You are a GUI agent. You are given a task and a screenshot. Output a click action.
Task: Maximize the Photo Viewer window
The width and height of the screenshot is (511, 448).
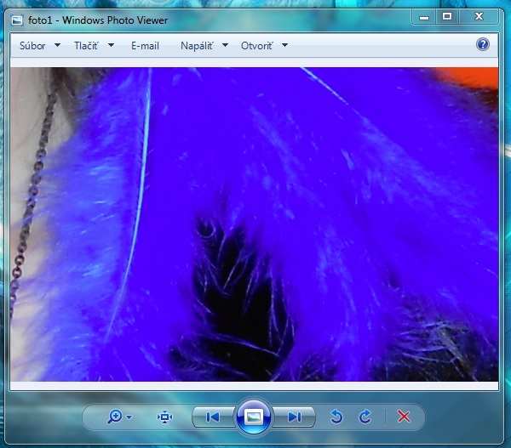pos(446,16)
